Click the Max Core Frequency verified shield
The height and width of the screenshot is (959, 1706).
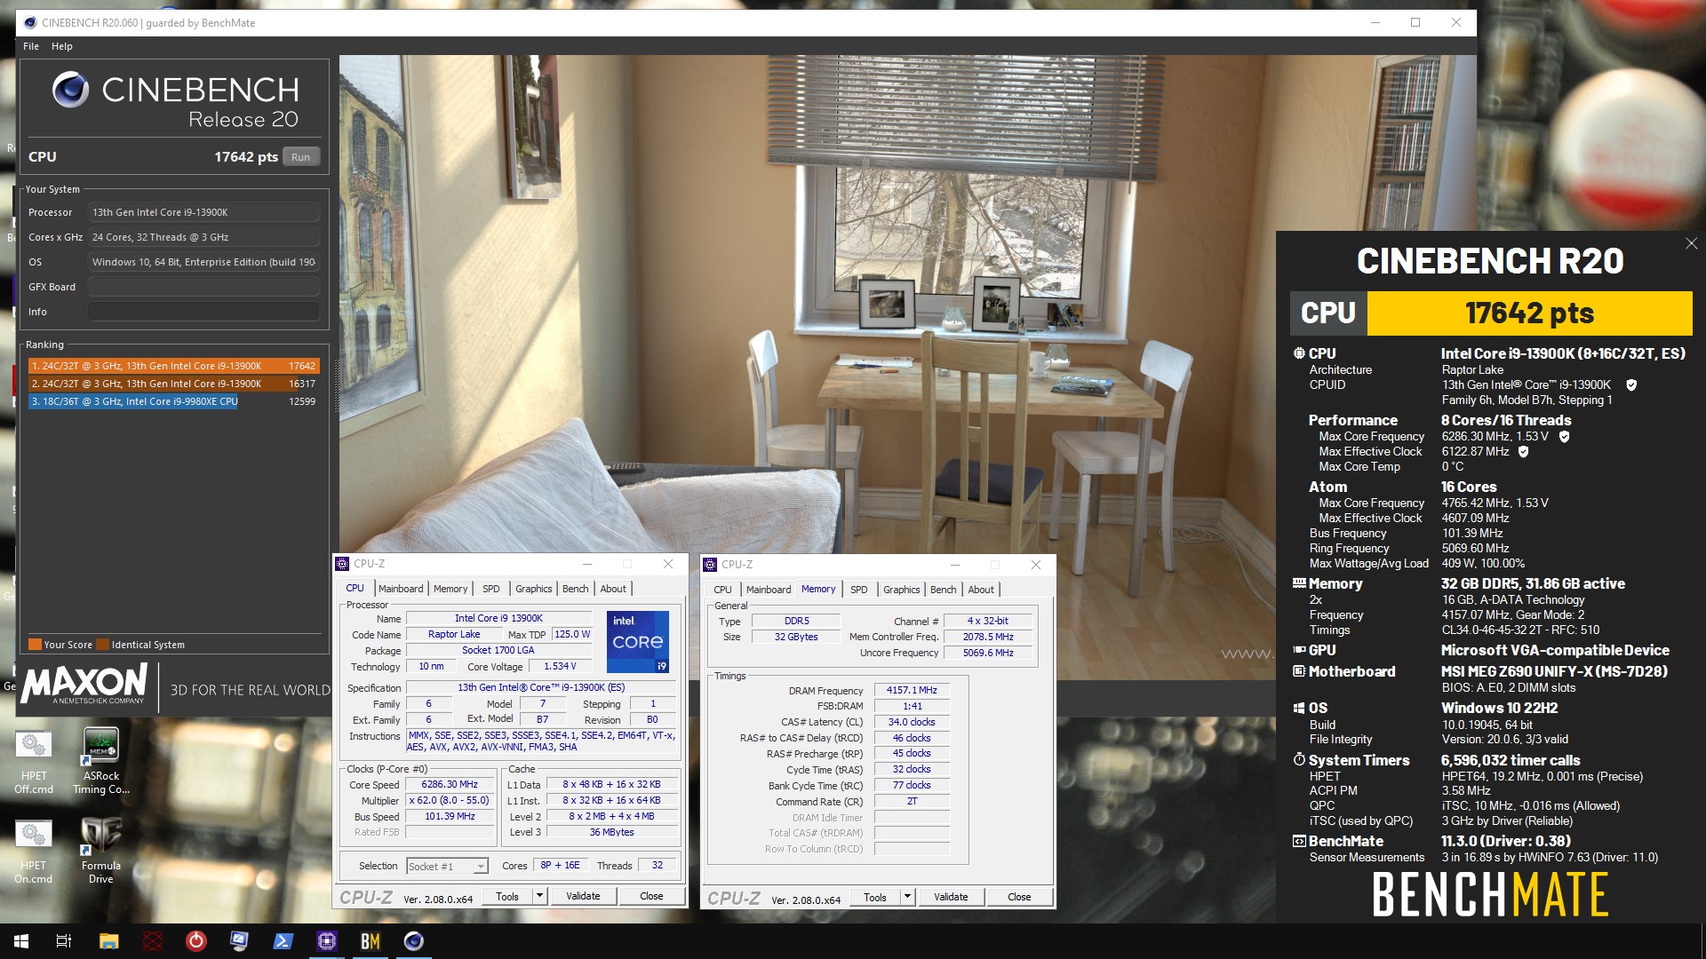[1564, 436]
